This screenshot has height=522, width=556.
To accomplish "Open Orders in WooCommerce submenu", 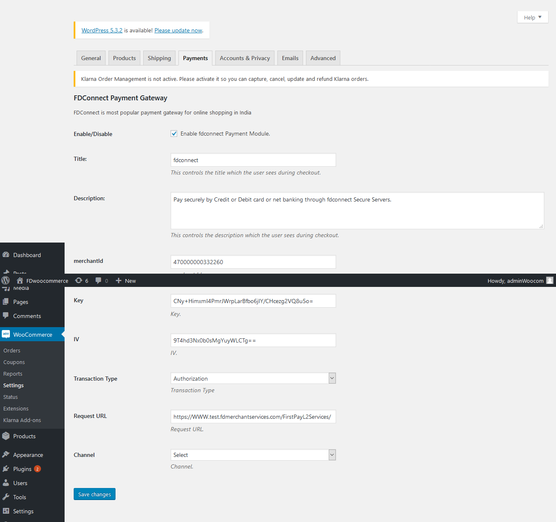I will (12, 350).
